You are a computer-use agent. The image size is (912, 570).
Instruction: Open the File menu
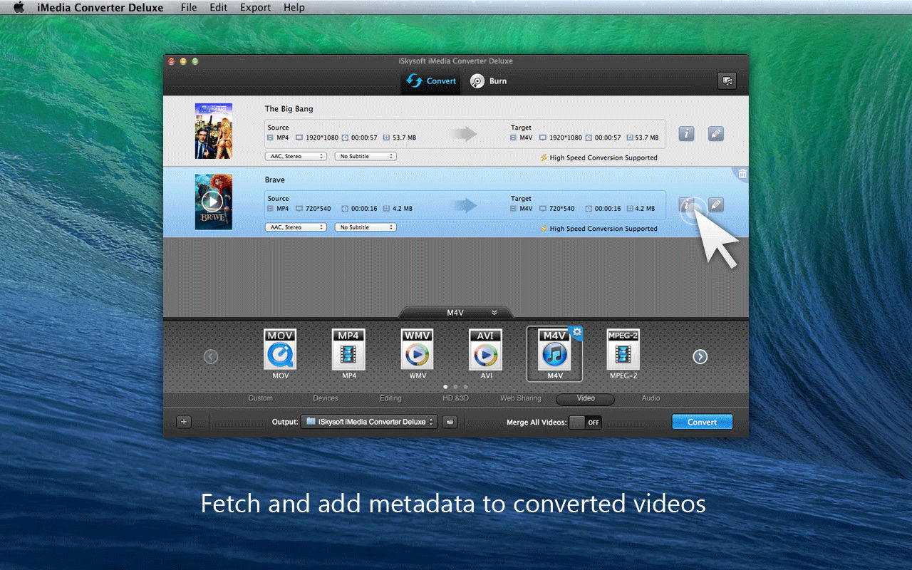(189, 8)
